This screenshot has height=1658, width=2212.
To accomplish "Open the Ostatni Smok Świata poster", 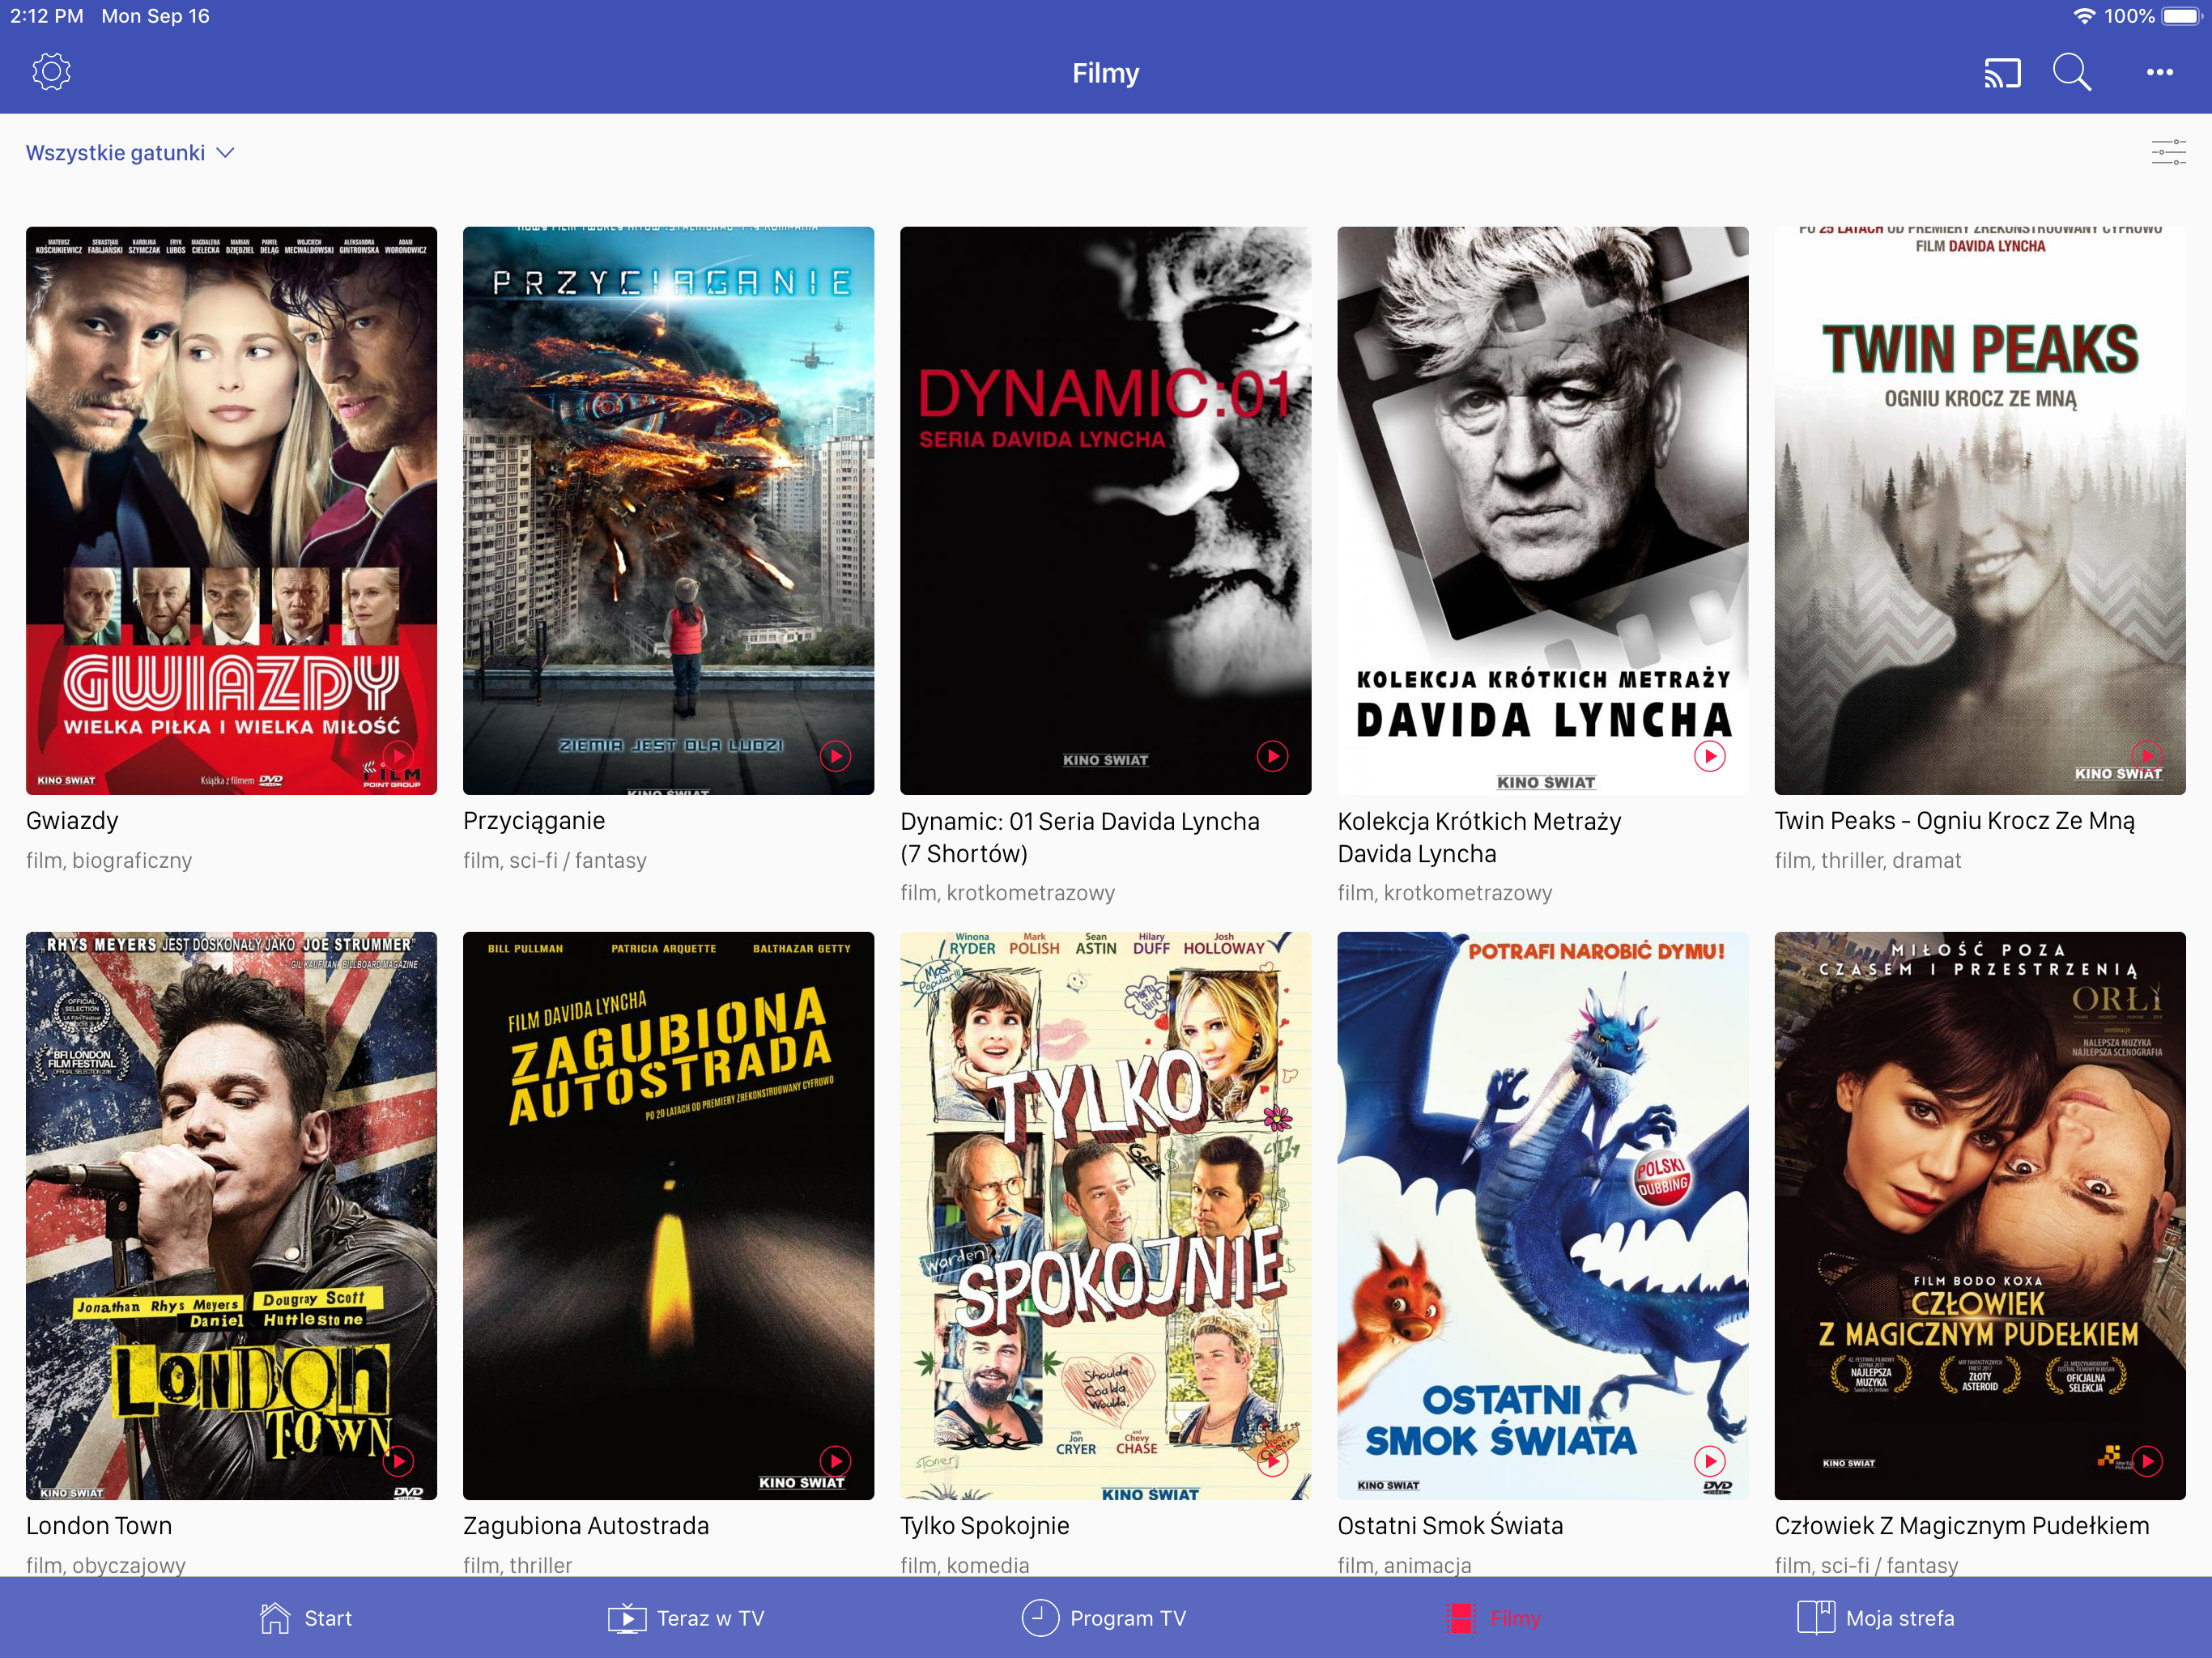I will coord(1543,1215).
